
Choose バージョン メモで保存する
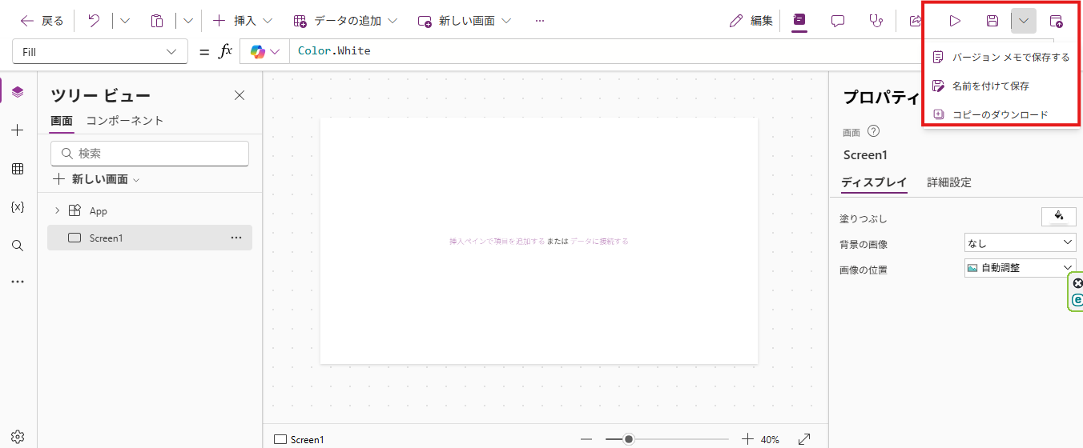pos(1000,57)
